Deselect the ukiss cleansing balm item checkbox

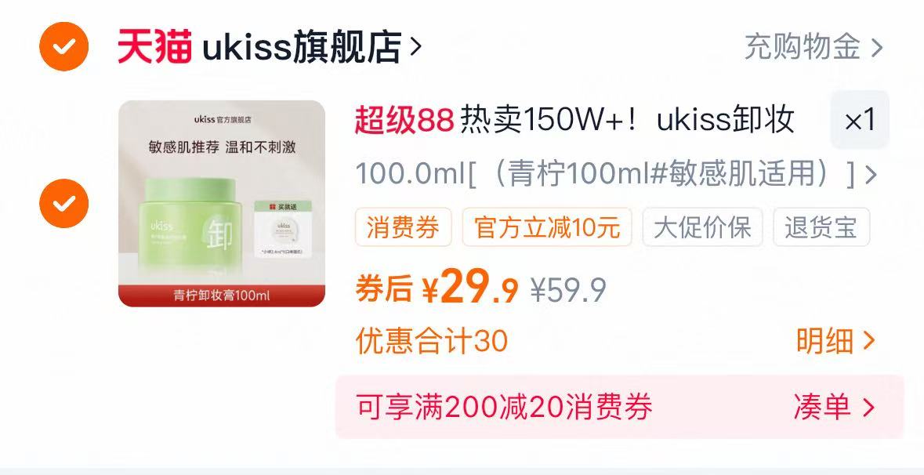(63, 203)
